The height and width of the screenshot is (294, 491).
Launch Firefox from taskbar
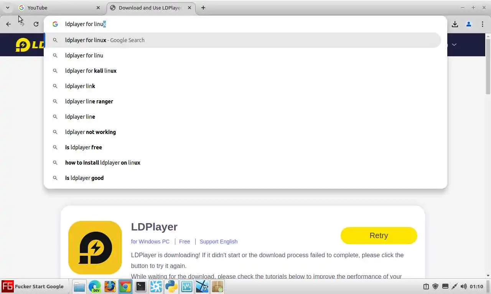[110, 286]
